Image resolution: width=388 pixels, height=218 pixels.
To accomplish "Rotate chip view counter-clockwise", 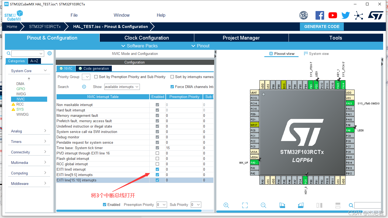I will tap(301, 205).
